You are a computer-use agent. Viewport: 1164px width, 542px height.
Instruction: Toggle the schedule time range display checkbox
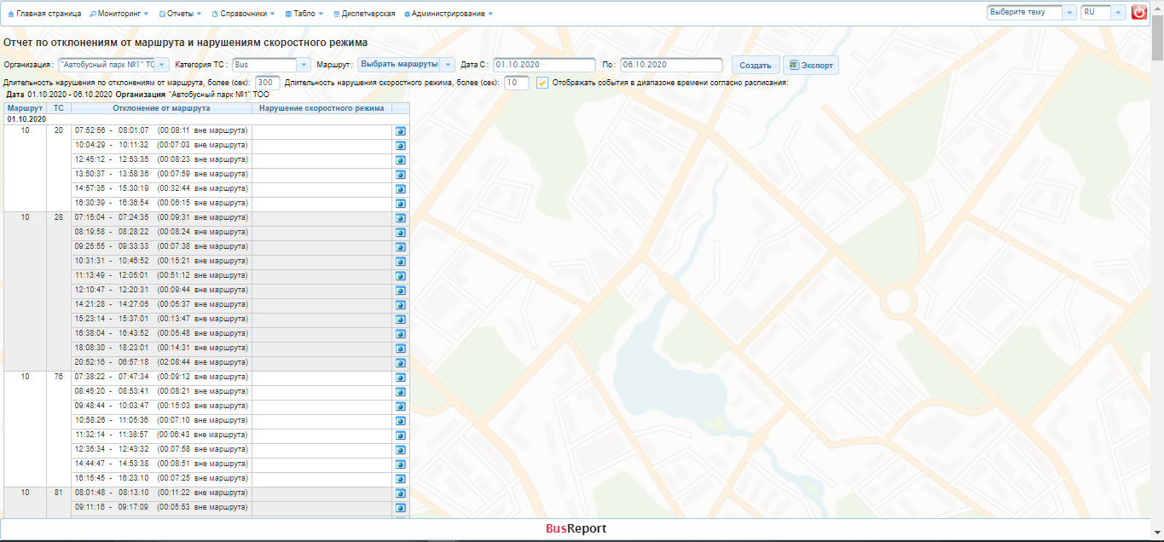(x=542, y=83)
